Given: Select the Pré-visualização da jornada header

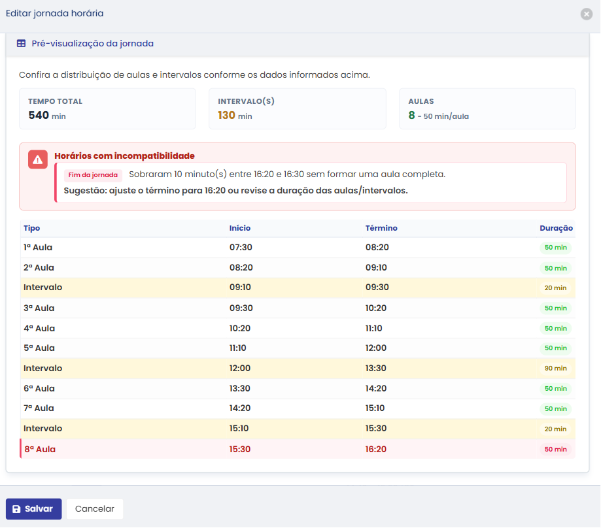Looking at the screenshot, I should tap(298, 44).
